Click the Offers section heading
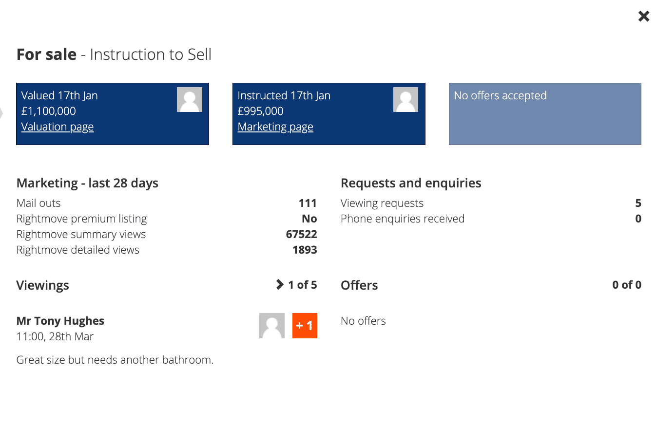 (x=359, y=285)
